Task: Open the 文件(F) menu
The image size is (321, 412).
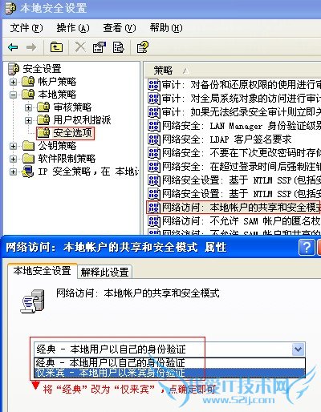Action: pos(26,28)
